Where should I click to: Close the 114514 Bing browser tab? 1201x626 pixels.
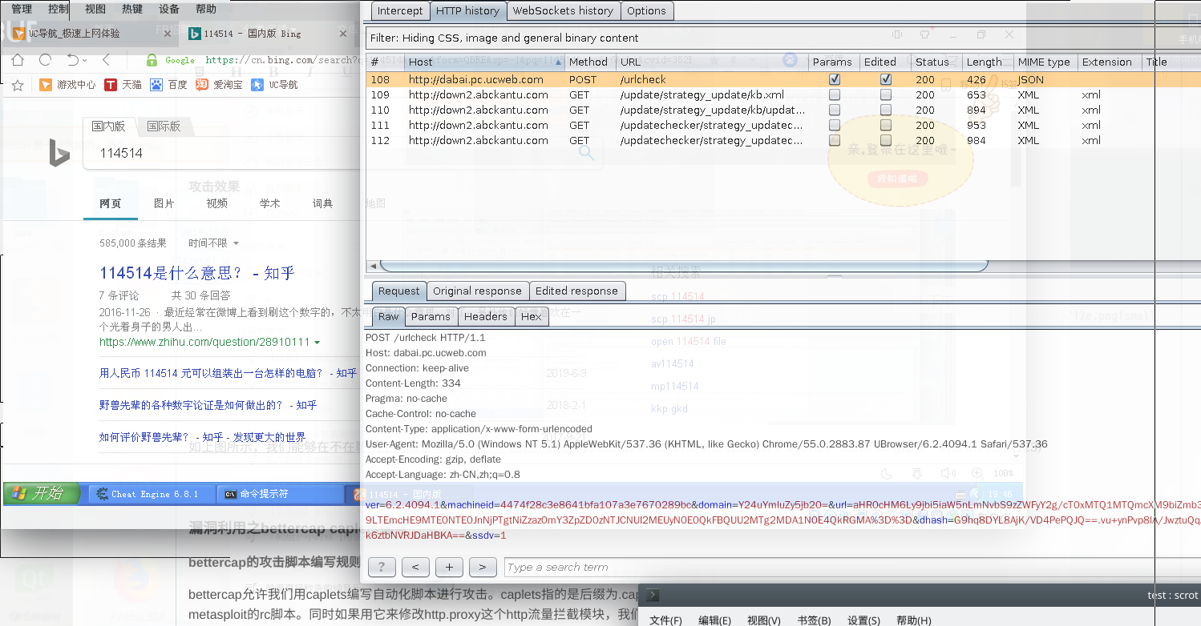point(343,34)
